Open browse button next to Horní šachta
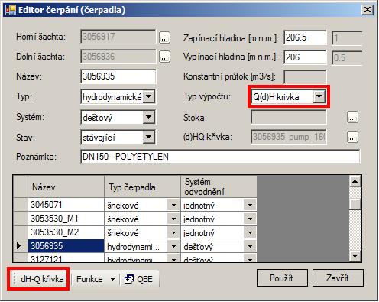The width and height of the screenshot is (379, 302). pos(164,38)
